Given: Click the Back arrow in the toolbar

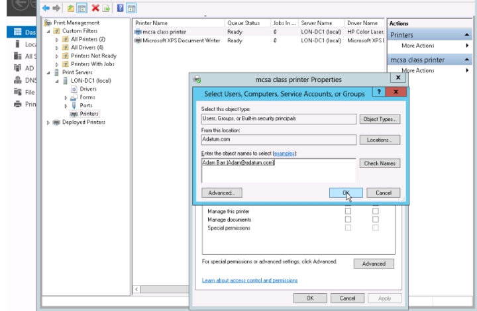Looking at the screenshot, I should point(46,8).
